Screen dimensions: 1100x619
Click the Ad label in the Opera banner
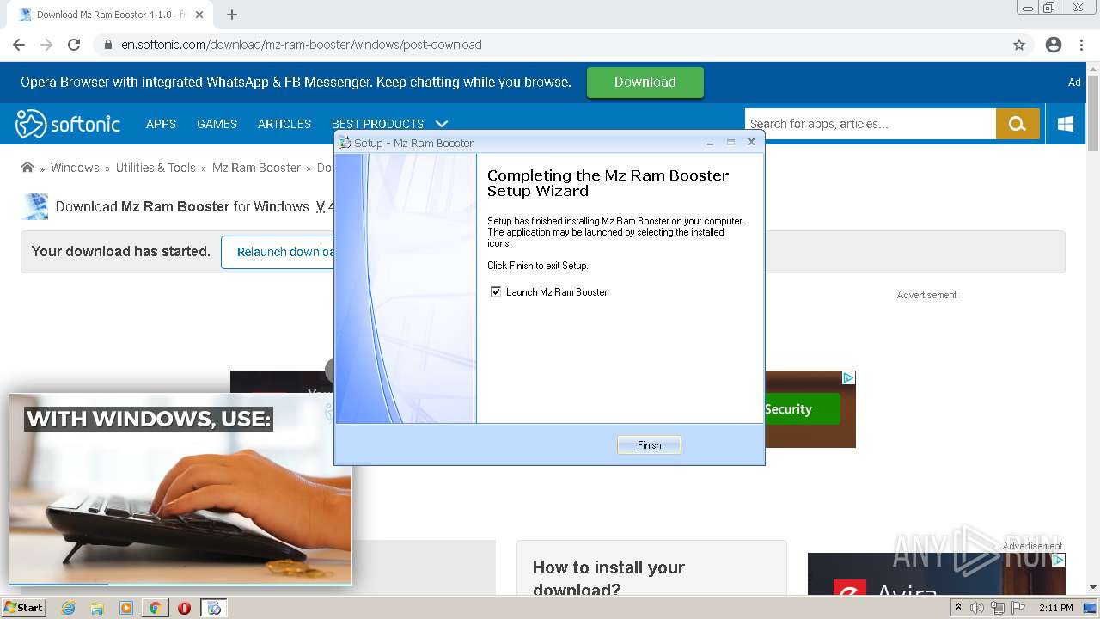click(x=1074, y=83)
